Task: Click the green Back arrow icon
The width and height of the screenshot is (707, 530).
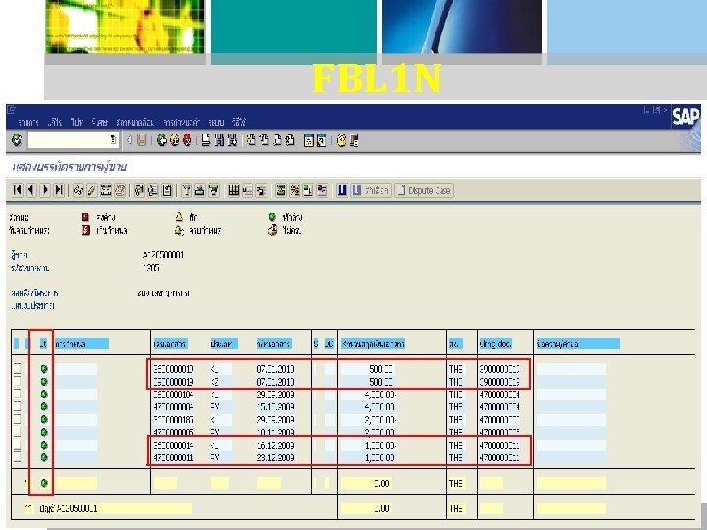Action: (161, 140)
